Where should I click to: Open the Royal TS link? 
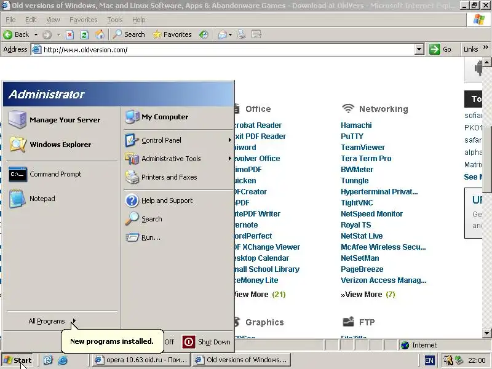coord(356,225)
